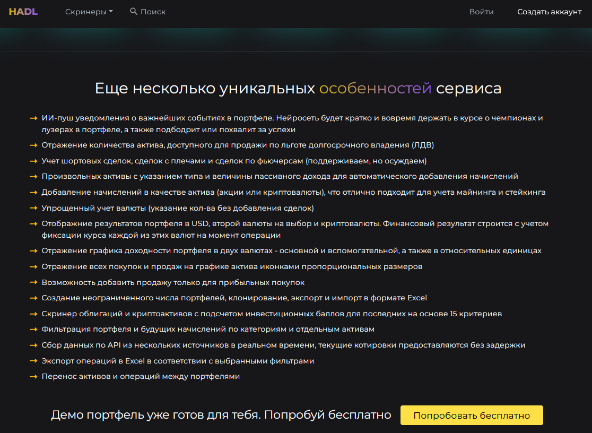Click arrow icon next to ЛДВ item
592x433 pixels.
[33, 145]
